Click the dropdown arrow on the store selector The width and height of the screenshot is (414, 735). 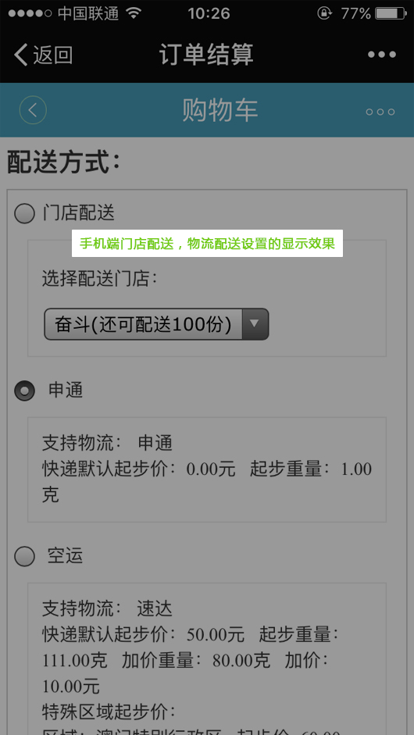[255, 324]
